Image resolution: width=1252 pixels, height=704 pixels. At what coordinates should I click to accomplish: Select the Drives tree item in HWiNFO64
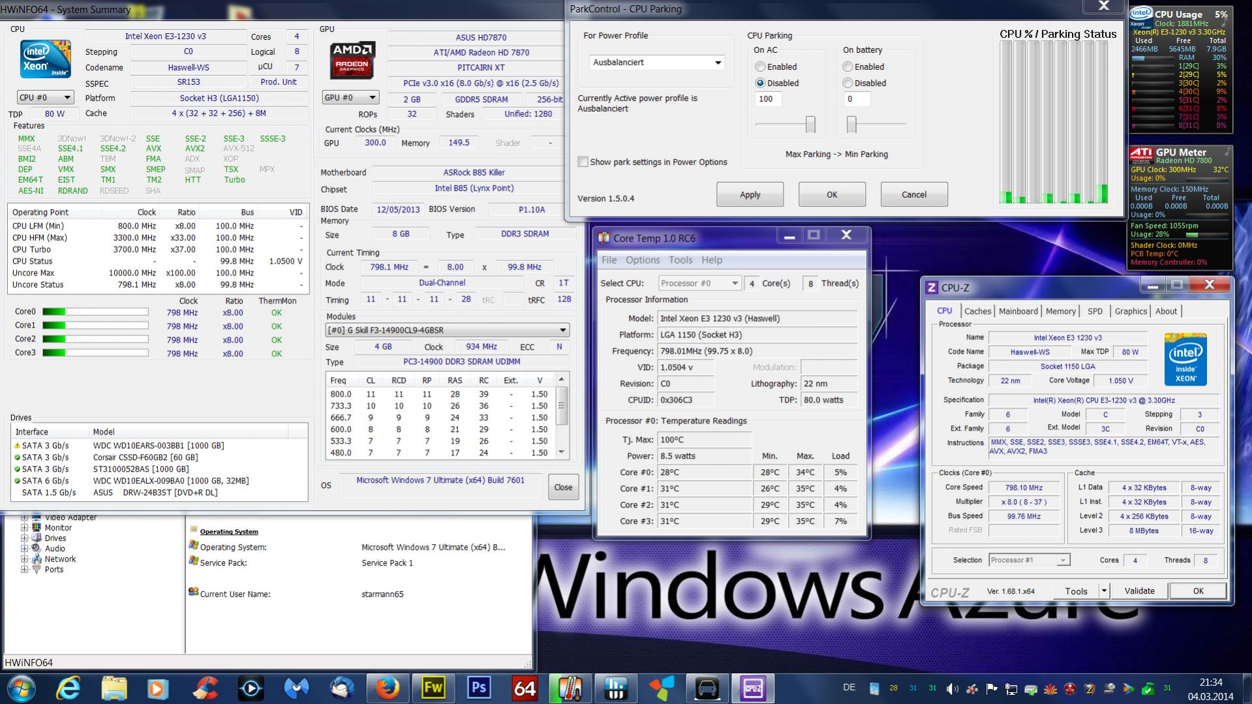click(x=55, y=538)
